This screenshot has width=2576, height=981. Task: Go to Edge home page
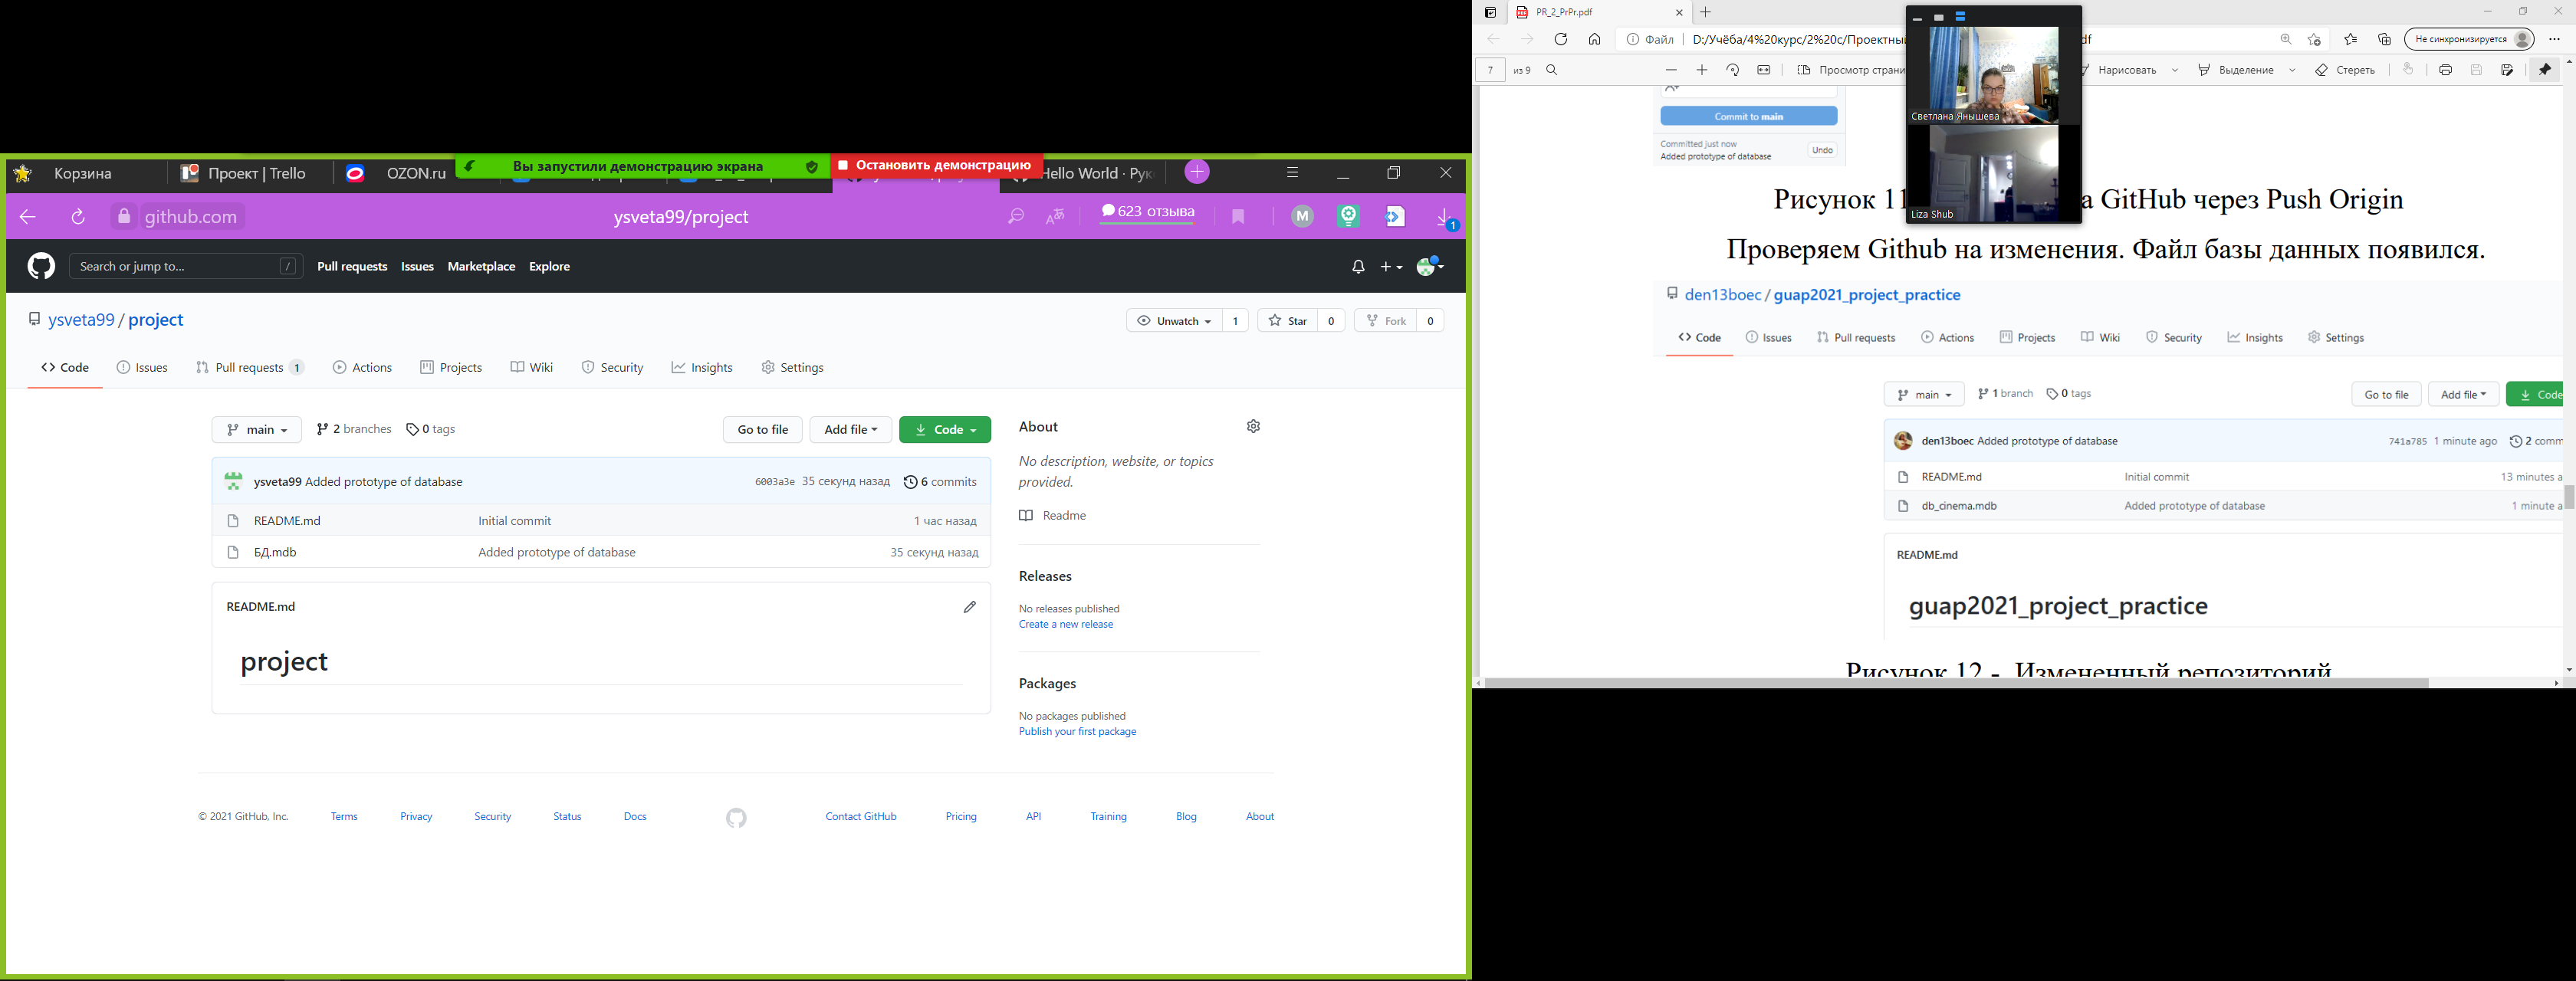pos(1595,40)
